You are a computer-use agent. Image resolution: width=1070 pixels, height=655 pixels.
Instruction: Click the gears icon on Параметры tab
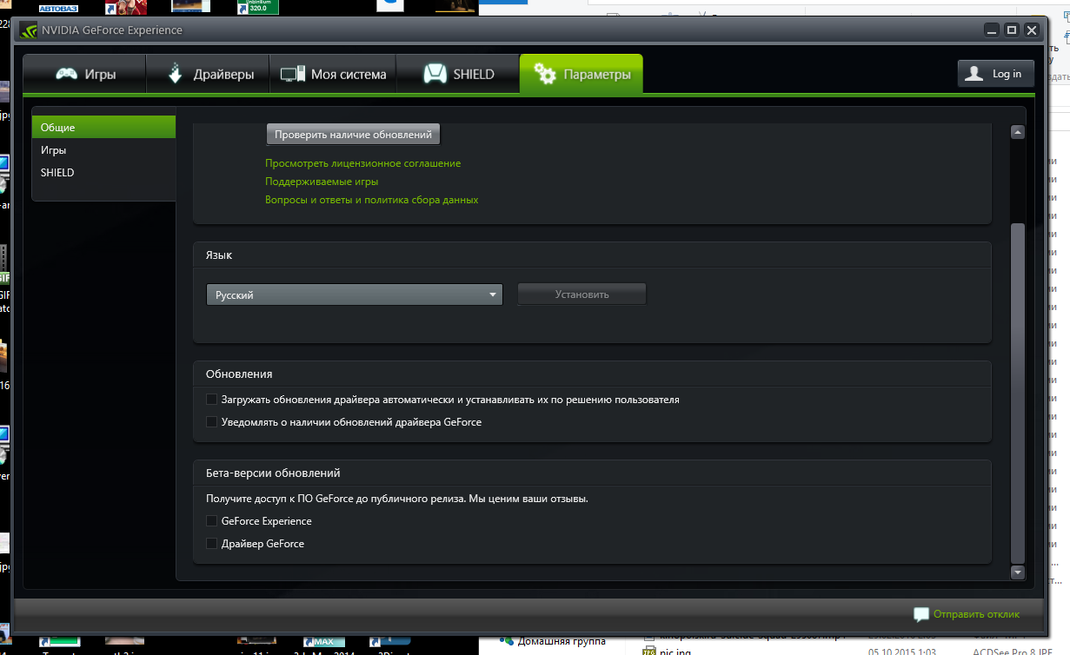(545, 75)
